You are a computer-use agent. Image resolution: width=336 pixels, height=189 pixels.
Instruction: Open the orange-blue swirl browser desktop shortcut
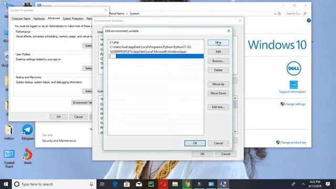click(x=27, y=156)
